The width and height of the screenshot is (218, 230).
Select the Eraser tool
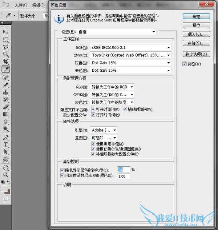tap(5, 107)
